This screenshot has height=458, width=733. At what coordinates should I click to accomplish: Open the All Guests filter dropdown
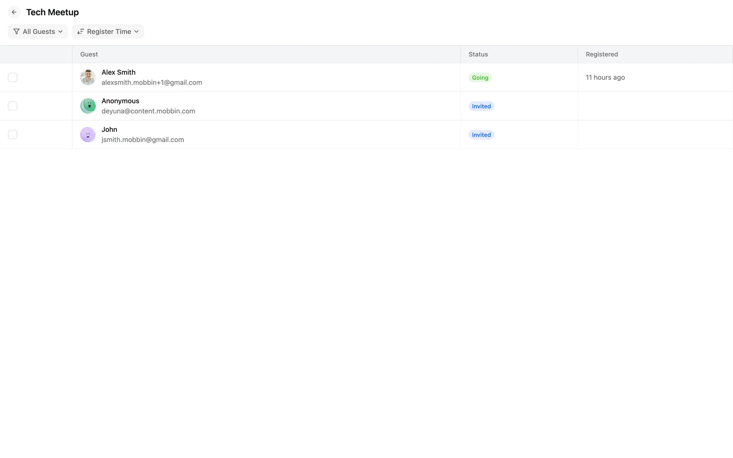38,32
